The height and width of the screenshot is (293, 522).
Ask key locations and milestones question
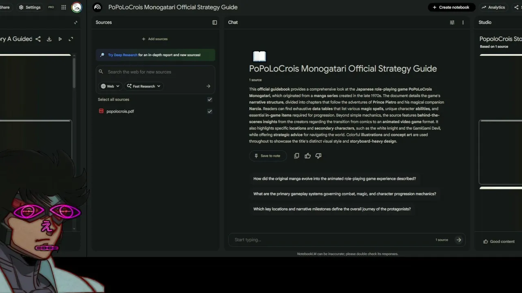(x=332, y=209)
